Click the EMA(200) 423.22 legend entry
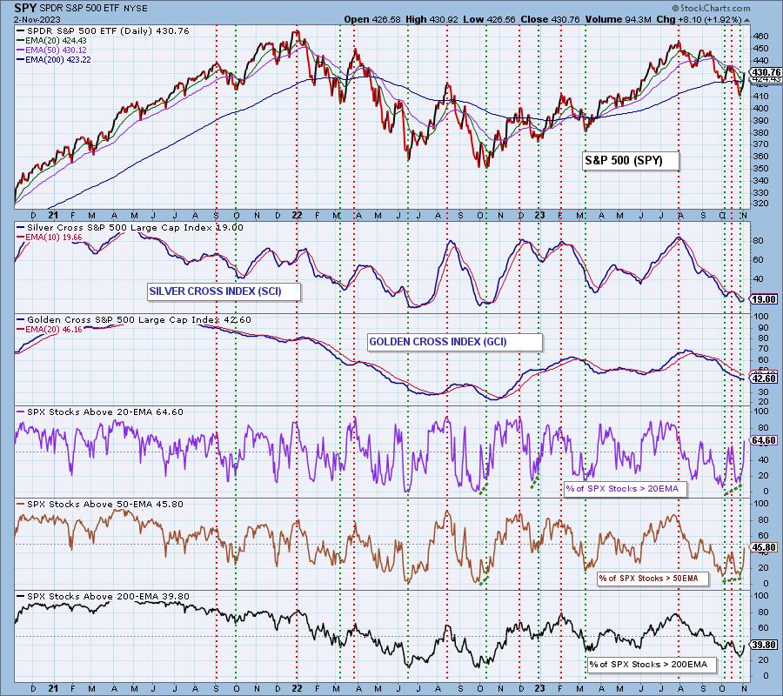This screenshot has width=783, height=696. pyautogui.click(x=54, y=60)
